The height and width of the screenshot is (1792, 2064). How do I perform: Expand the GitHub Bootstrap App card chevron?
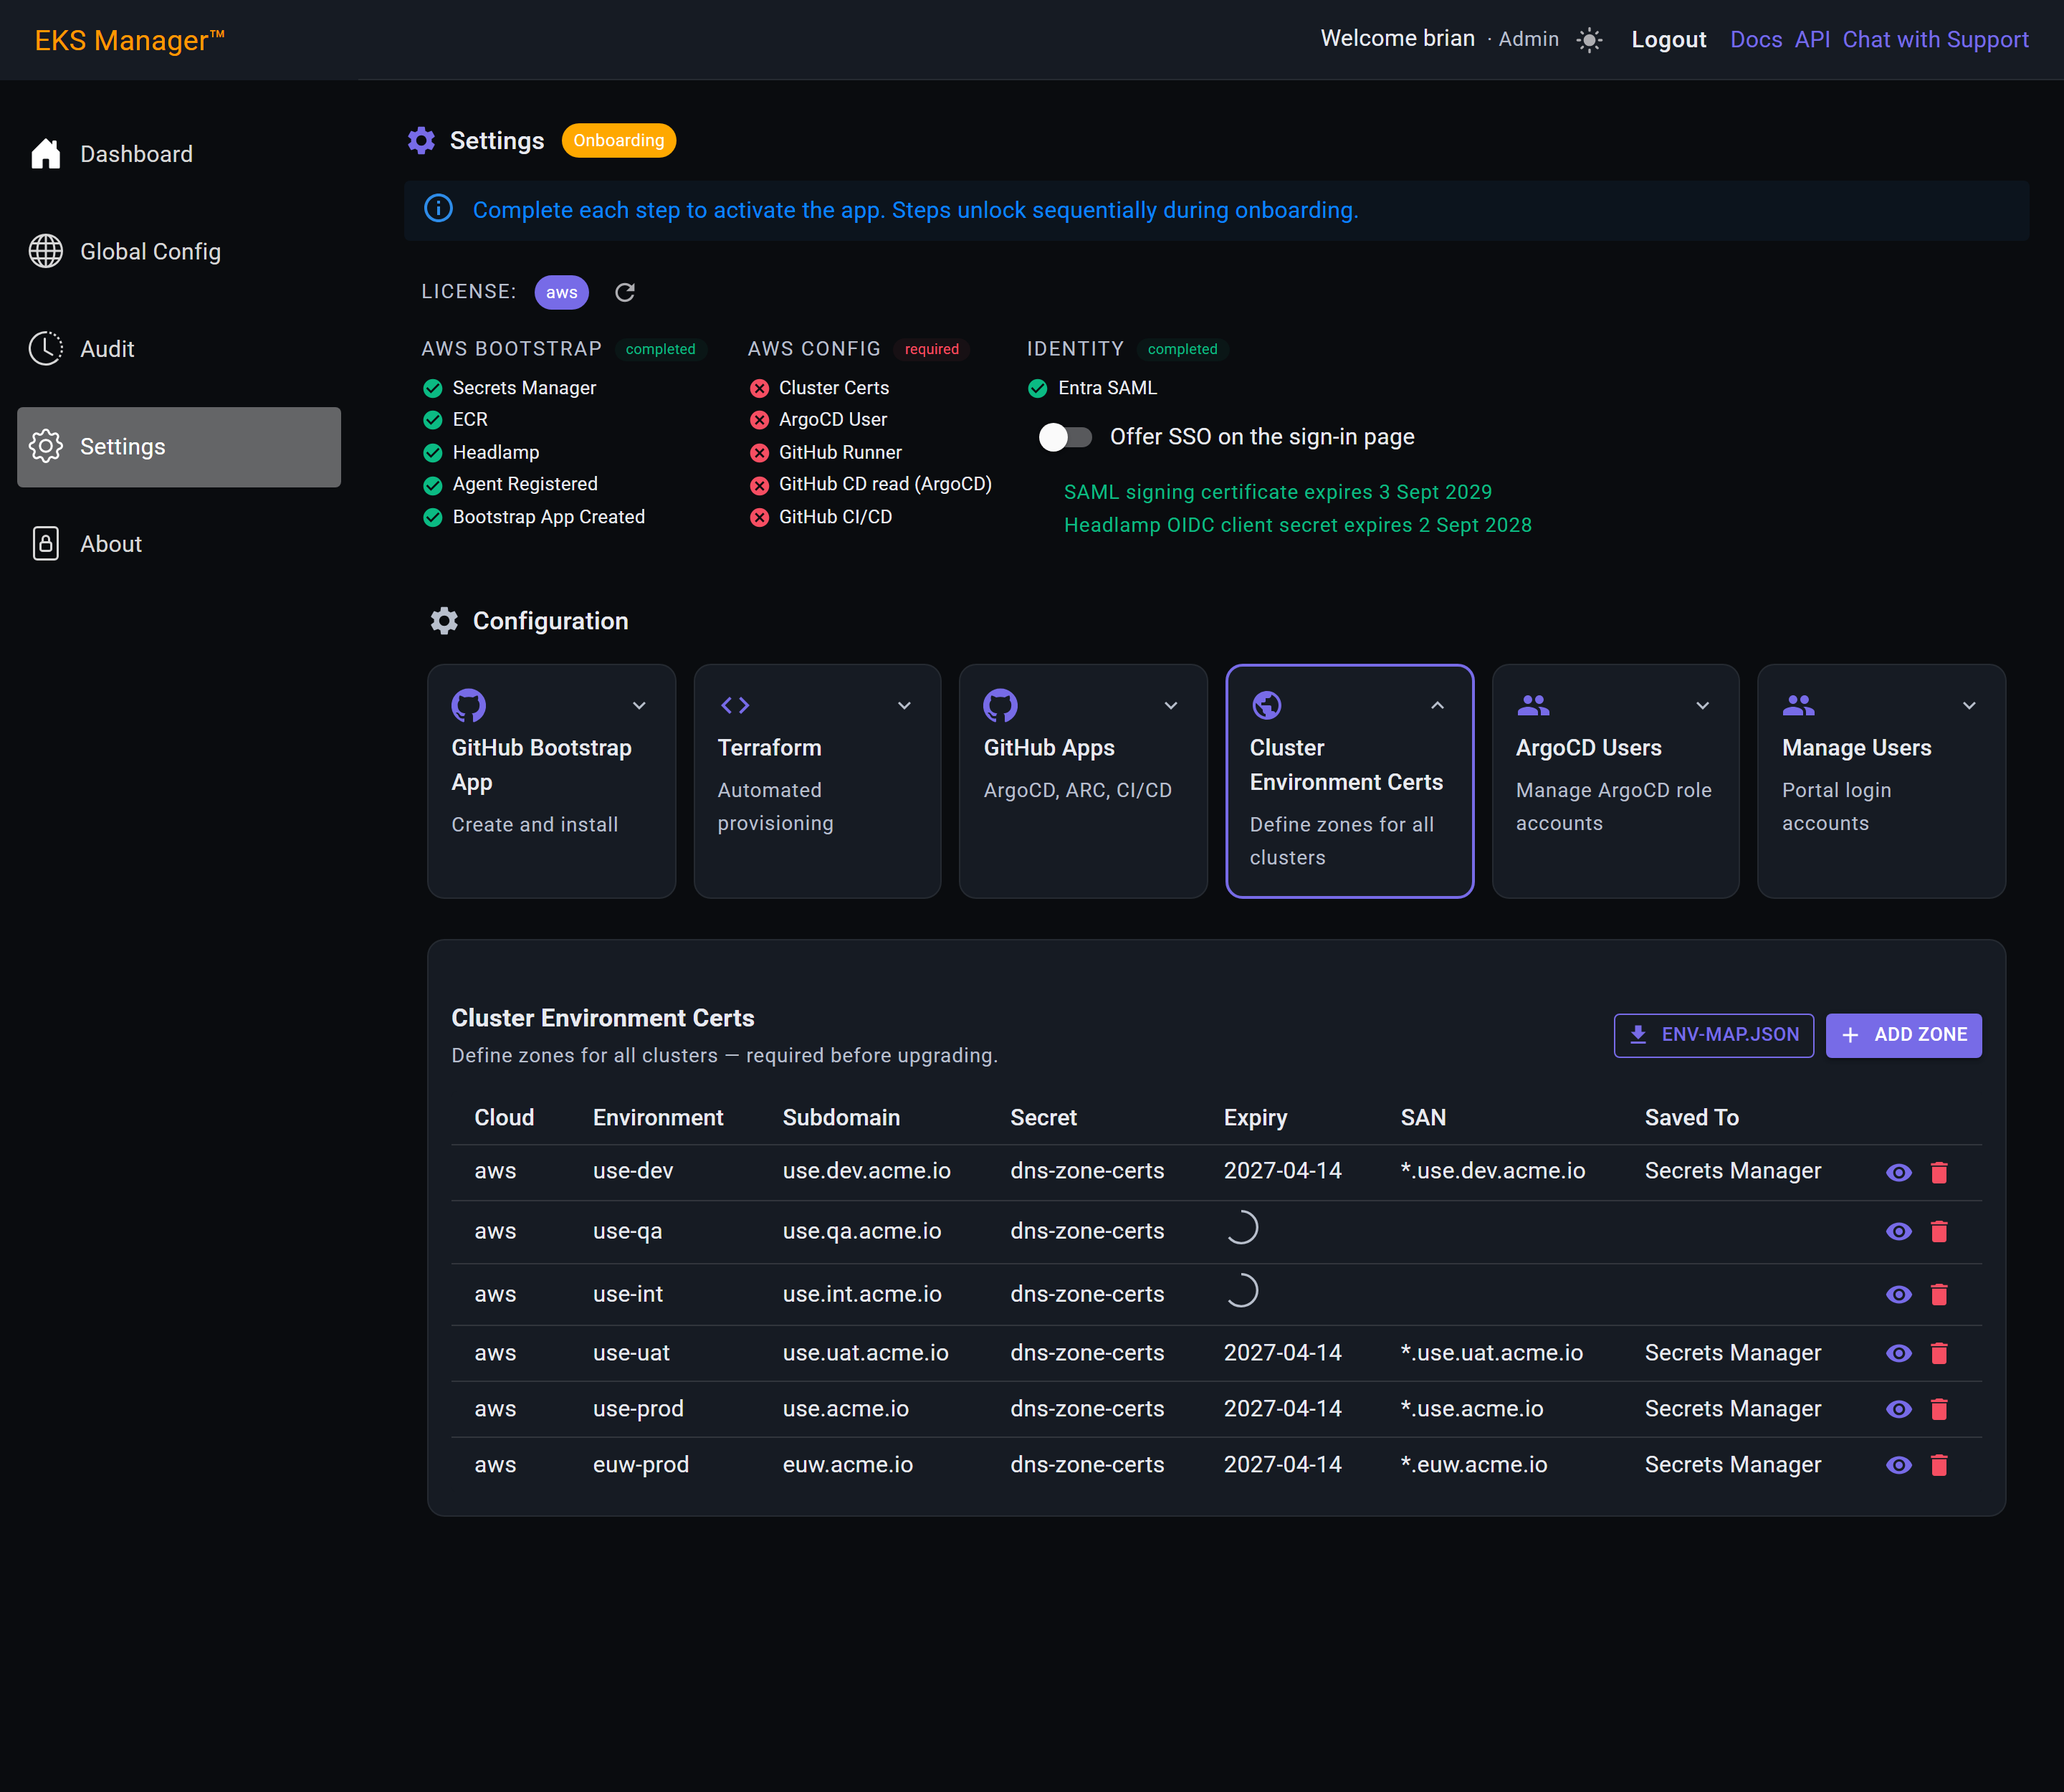tap(639, 705)
